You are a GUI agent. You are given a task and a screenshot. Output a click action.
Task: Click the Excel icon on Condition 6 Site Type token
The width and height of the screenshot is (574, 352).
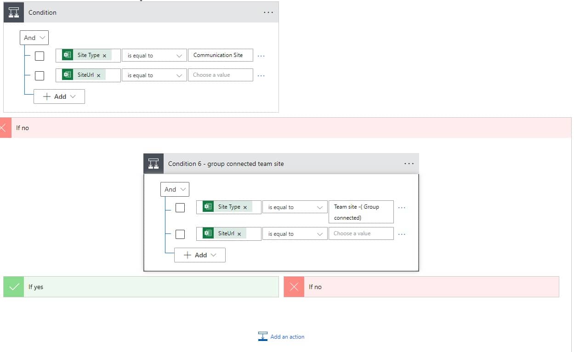208,207
